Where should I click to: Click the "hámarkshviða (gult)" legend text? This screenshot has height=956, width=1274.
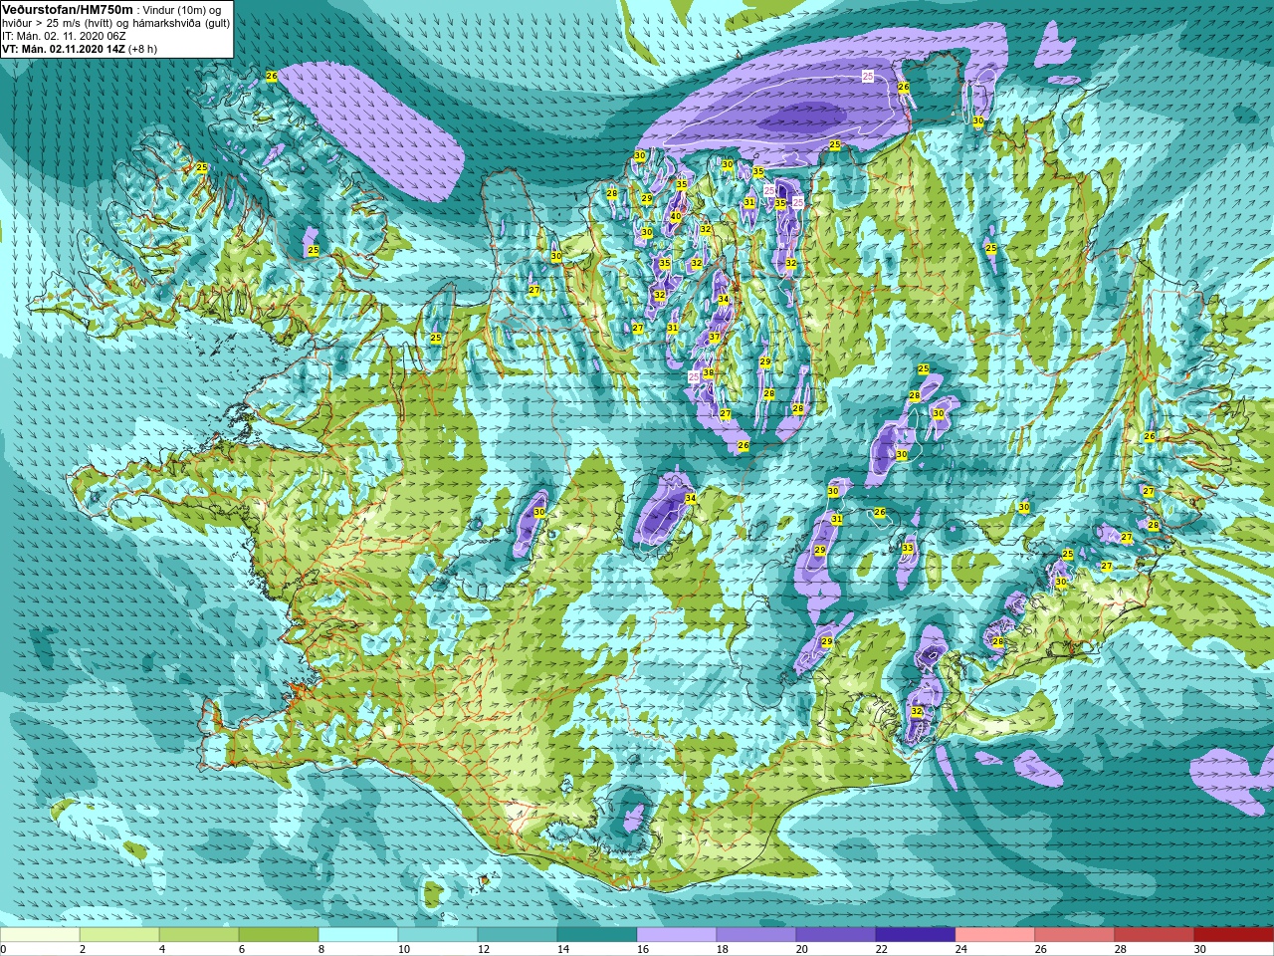pos(180,23)
